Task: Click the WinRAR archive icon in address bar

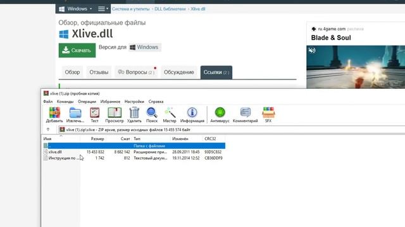Action: [62, 129]
